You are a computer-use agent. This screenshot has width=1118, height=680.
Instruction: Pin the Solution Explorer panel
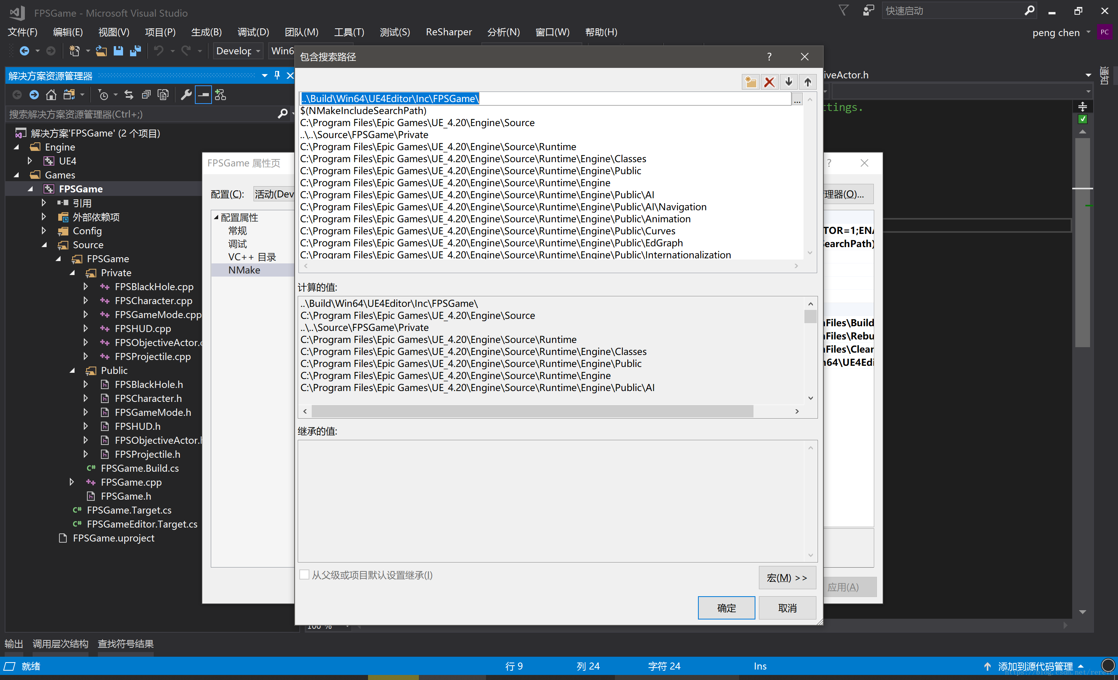(277, 75)
